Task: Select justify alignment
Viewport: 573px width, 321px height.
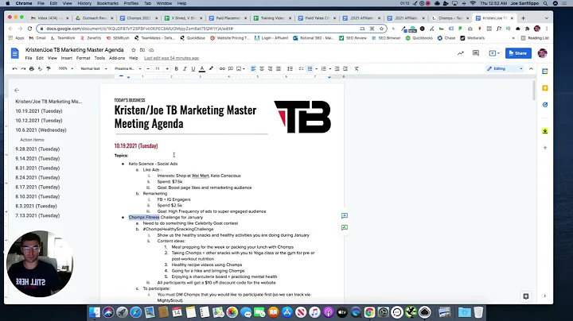Action: pos(279,68)
